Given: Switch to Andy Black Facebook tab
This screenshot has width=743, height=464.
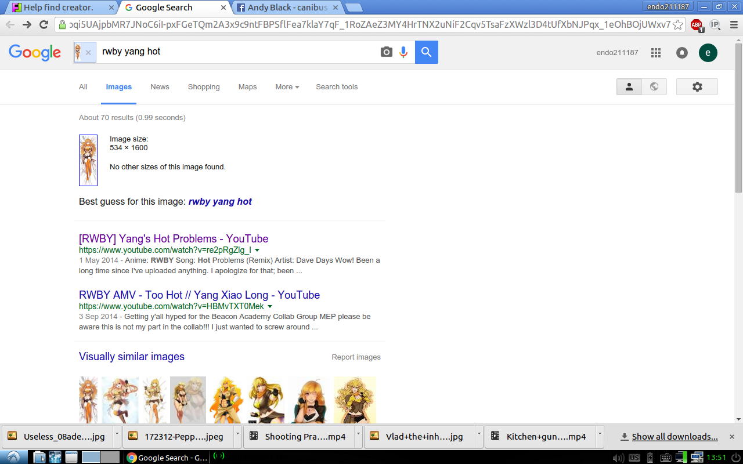Looking at the screenshot, I should 287,8.
